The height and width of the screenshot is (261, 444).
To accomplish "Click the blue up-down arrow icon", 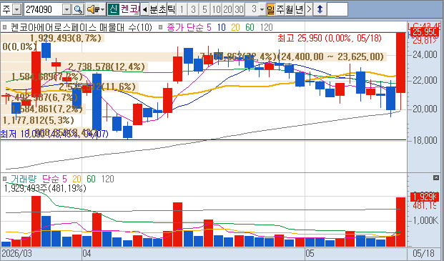I will (x=320, y=9).
